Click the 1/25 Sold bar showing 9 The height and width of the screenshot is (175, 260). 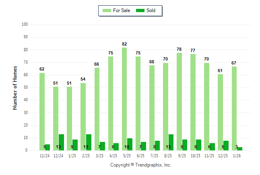[x=75, y=145]
